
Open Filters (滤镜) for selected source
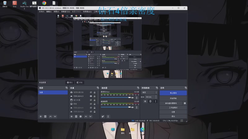point(80,82)
